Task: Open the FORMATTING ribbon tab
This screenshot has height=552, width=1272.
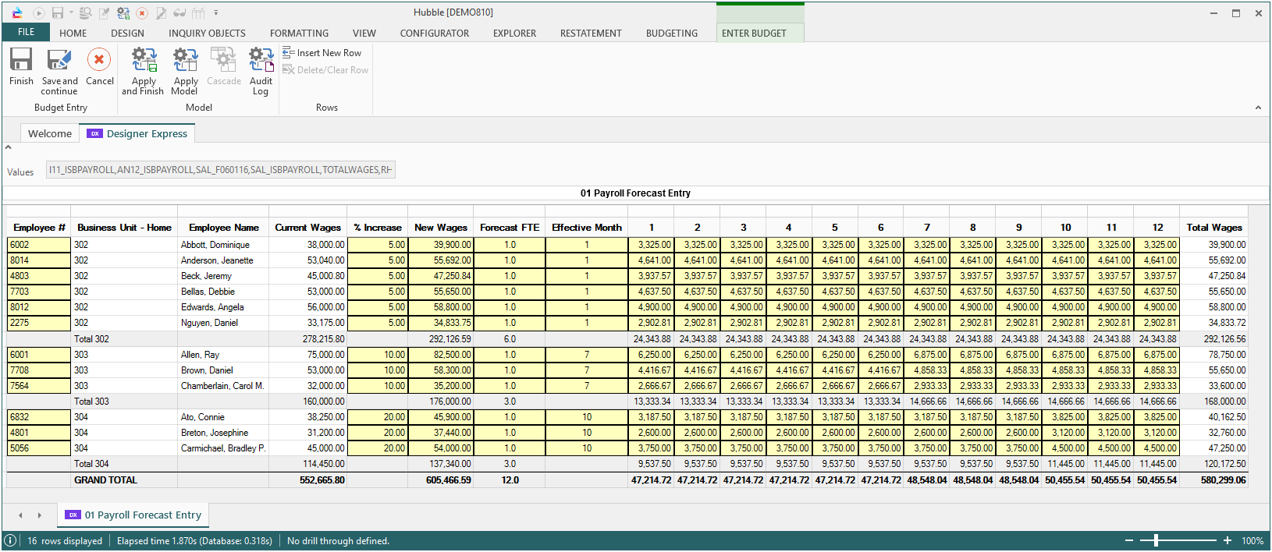Action: 299,34
